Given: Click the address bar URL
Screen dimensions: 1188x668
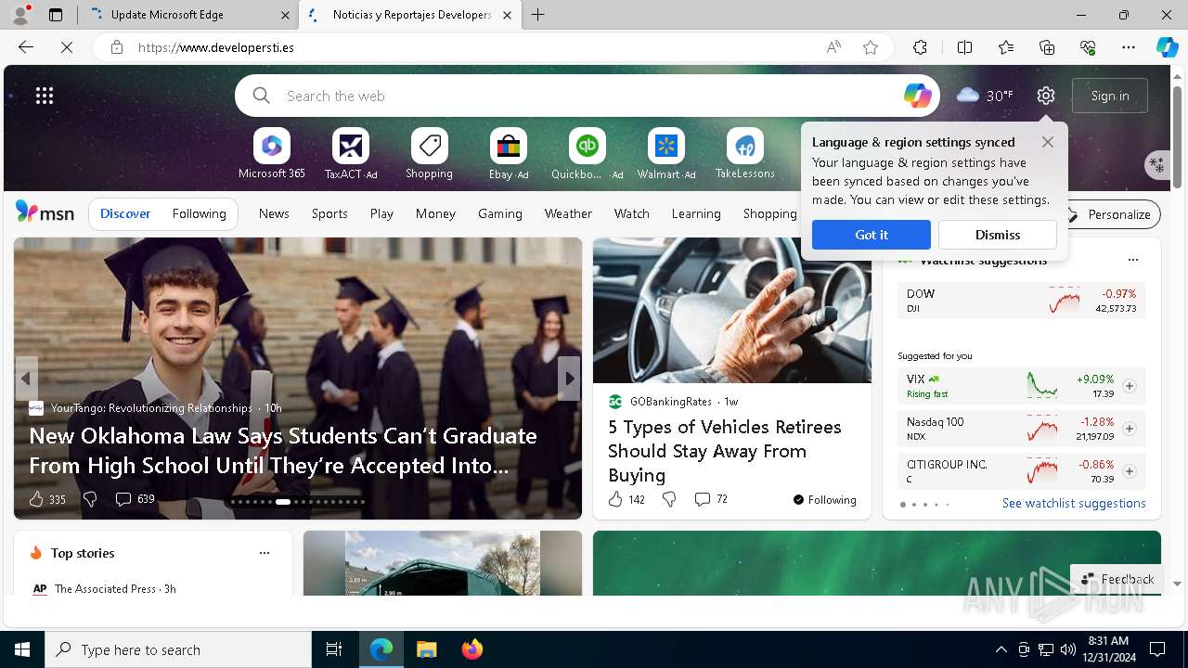Looking at the screenshot, I should pyautogui.click(x=216, y=47).
